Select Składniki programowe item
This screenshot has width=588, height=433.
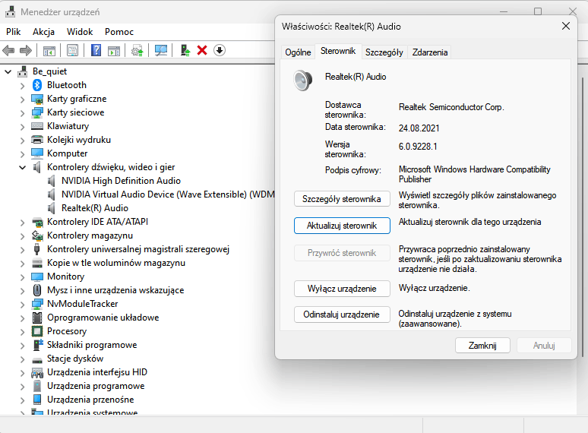coord(92,345)
